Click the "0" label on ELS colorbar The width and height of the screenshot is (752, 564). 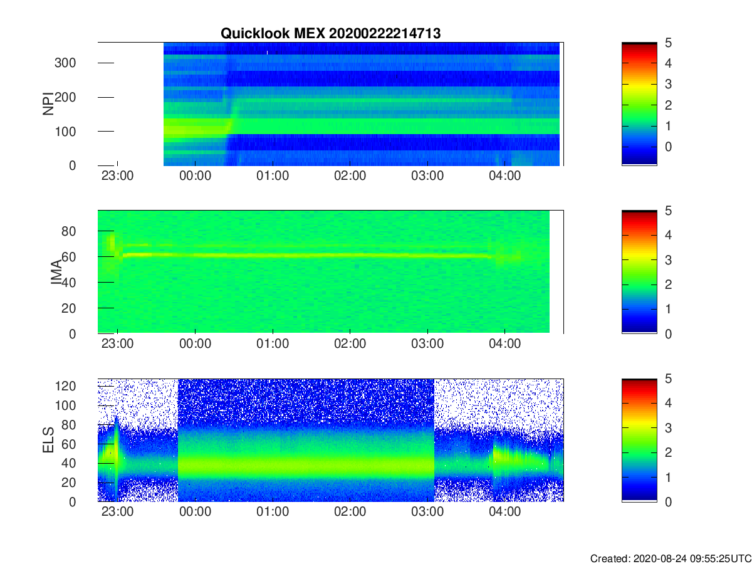(667, 502)
